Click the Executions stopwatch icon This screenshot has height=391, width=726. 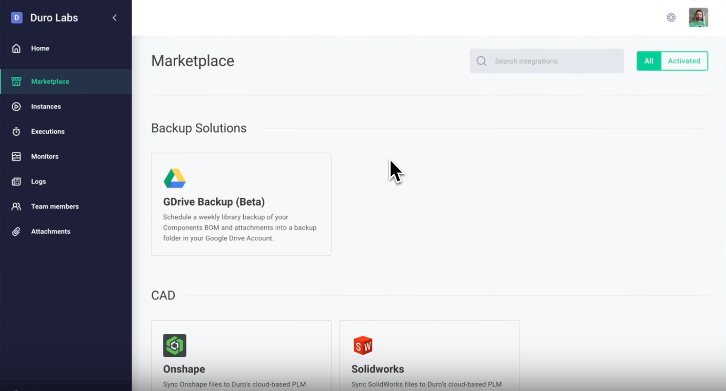[16, 132]
